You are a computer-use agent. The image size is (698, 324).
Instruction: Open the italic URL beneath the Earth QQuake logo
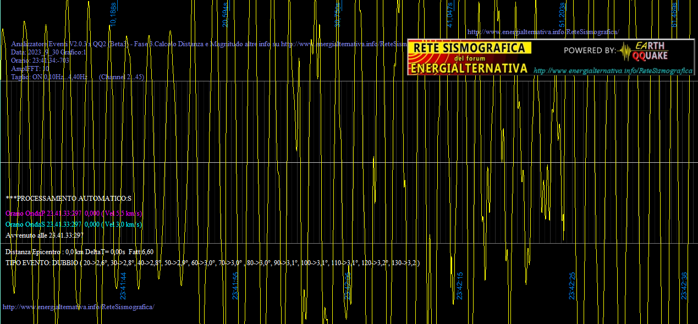tap(613, 71)
